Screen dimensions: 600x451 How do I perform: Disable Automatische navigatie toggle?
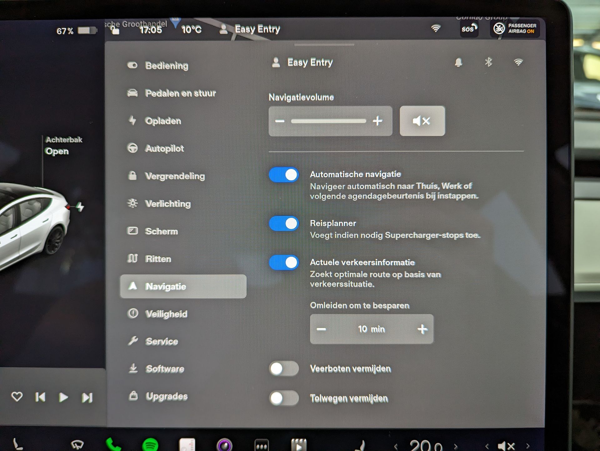[284, 175]
